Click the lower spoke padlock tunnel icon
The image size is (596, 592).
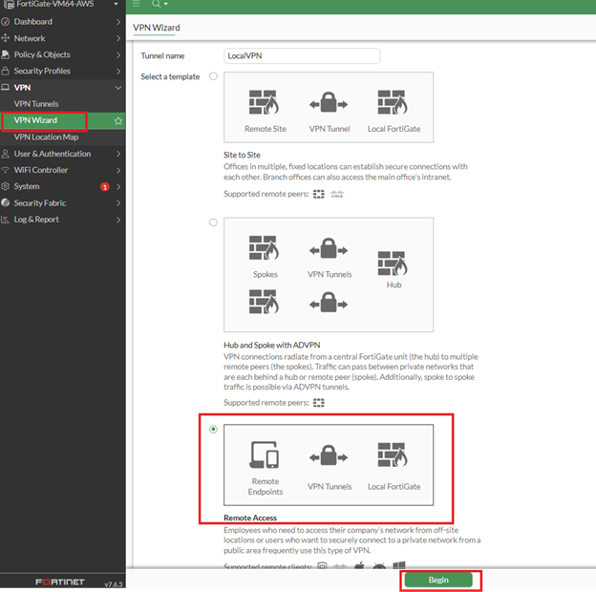[329, 303]
